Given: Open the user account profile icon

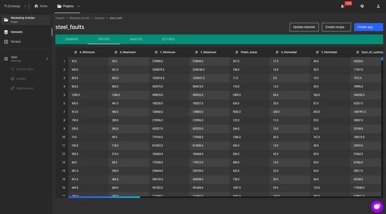Looking at the screenshot, I should coord(378,6).
